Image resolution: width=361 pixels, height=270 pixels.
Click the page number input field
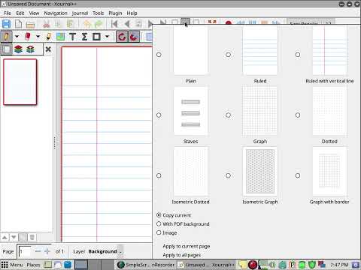point(25,251)
